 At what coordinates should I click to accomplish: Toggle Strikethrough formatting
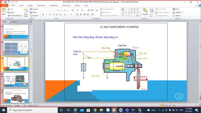pos(57,14)
